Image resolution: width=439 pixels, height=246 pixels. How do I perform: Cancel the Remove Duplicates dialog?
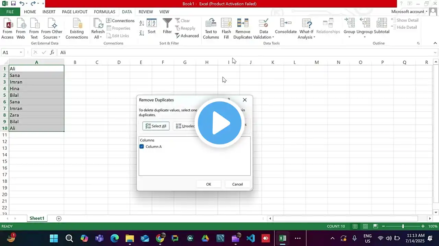pos(237,184)
